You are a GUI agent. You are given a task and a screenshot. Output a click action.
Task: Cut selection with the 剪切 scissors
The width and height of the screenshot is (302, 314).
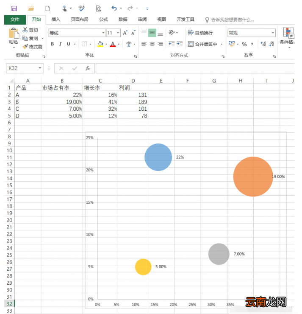tap(30, 30)
